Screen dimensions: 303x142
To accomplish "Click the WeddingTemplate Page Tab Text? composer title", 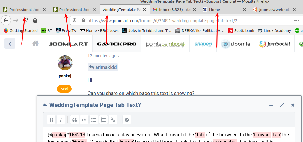I will (x=95, y=105).
